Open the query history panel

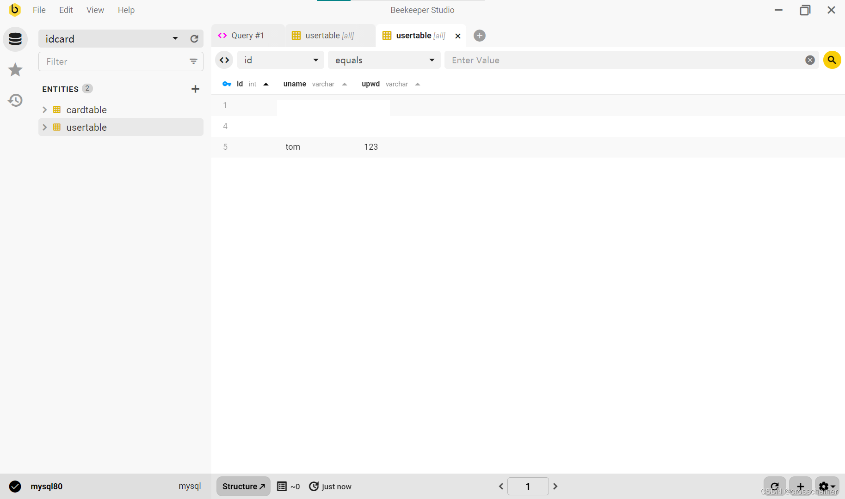15,100
